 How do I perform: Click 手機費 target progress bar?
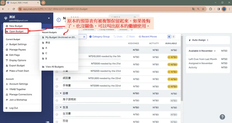pyautogui.click(x=92, y=89)
